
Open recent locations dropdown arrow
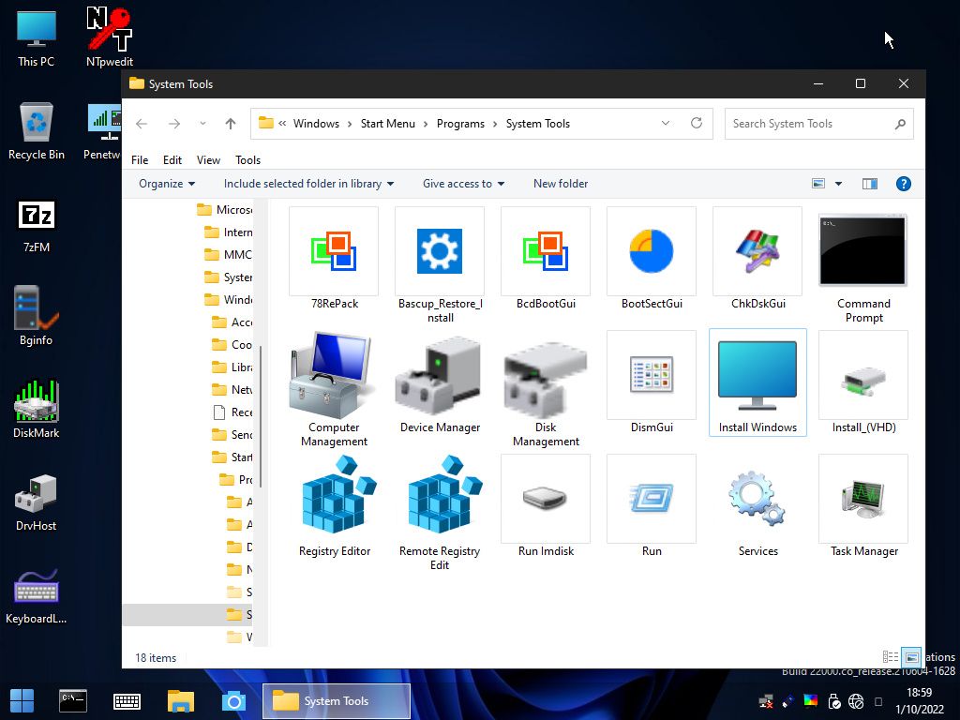click(202, 124)
